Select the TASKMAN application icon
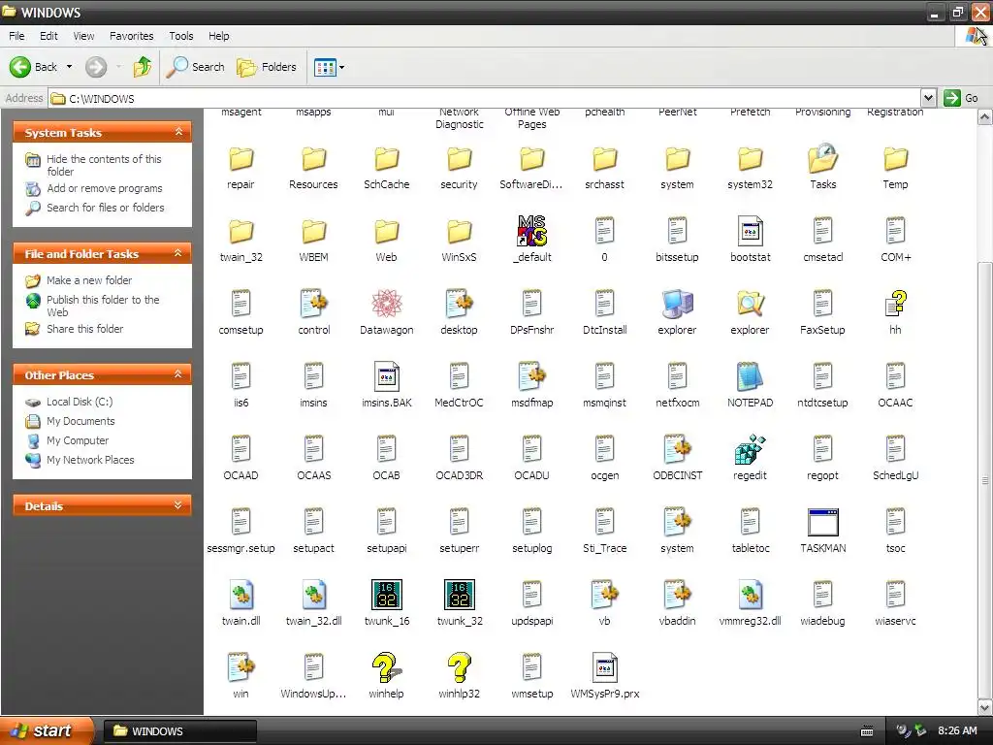993x745 pixels. [x=822, y=522]
